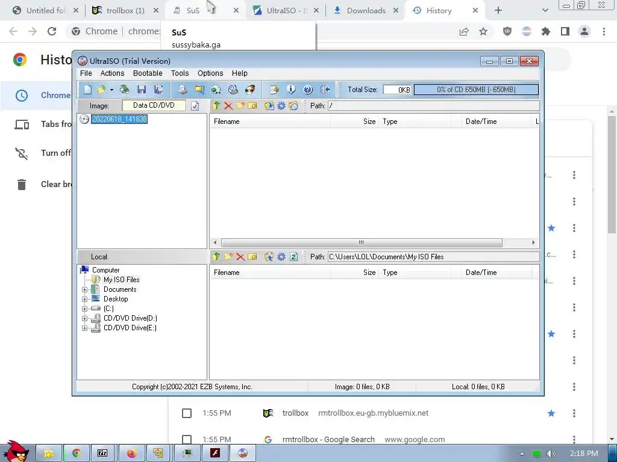Expand the Documents node in the Local tree
This screenshot has width=617, height=462.
point(84,289)
